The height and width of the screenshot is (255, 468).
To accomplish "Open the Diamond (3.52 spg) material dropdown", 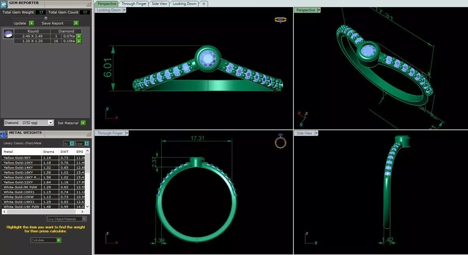I will [51, 123].
